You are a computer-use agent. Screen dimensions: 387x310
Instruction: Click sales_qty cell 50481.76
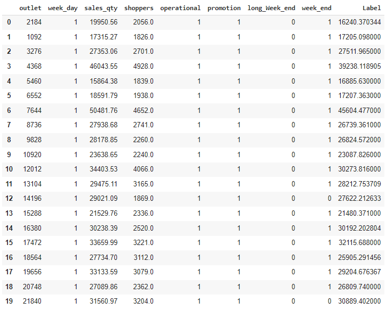[x=104, y=110]
